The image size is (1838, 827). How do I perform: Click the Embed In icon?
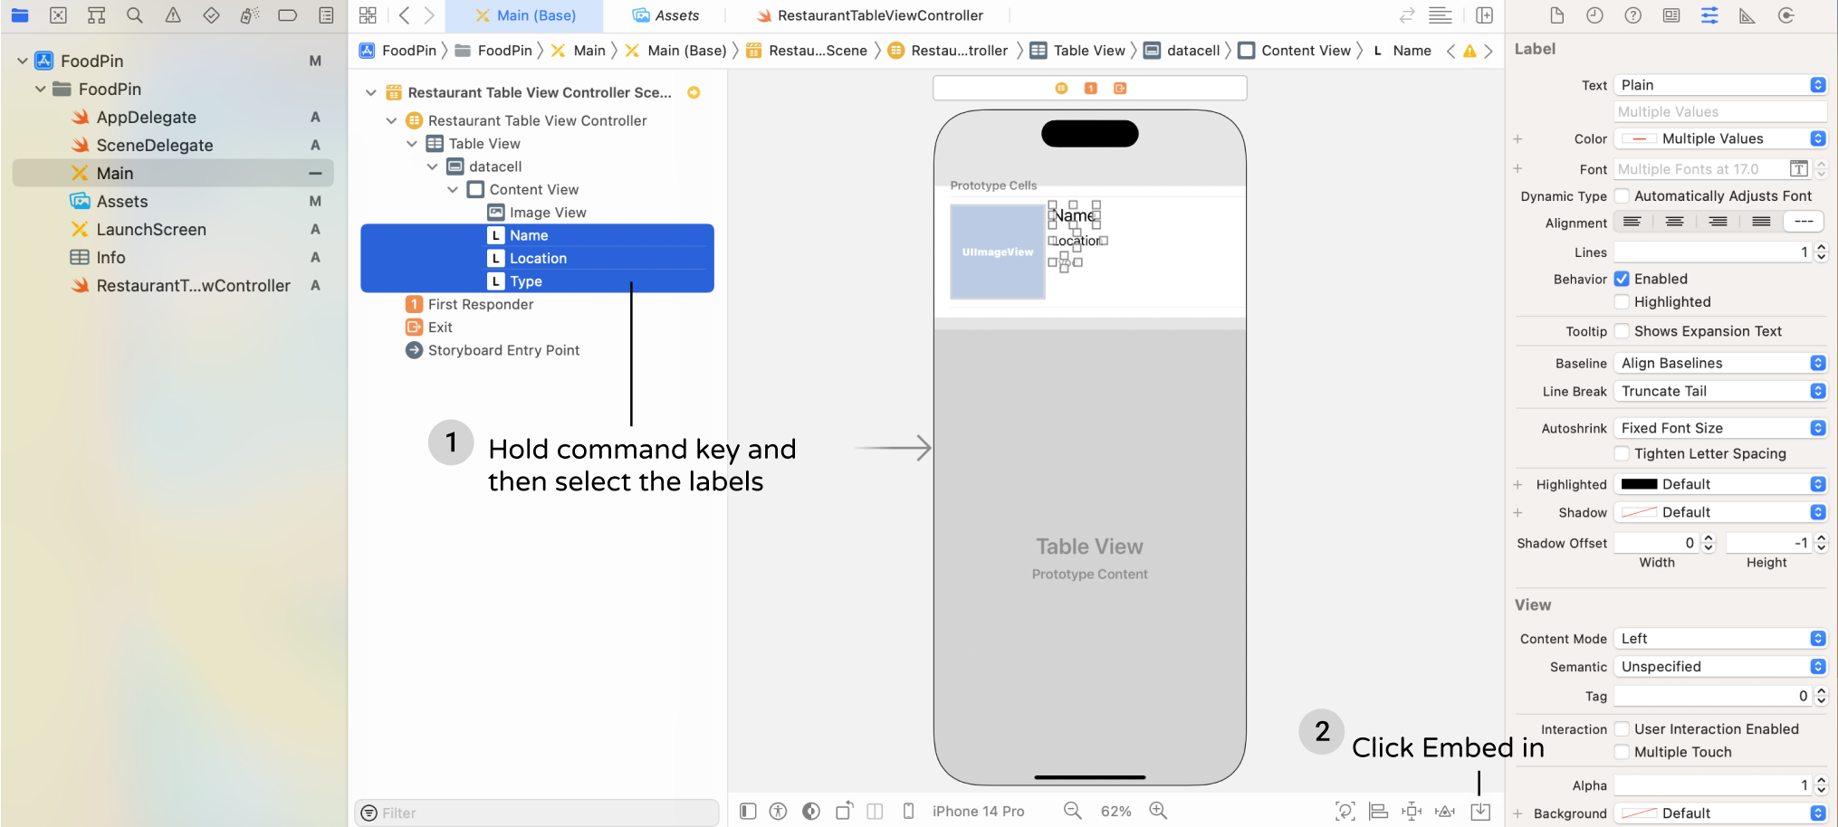[x=1482, y=811]
